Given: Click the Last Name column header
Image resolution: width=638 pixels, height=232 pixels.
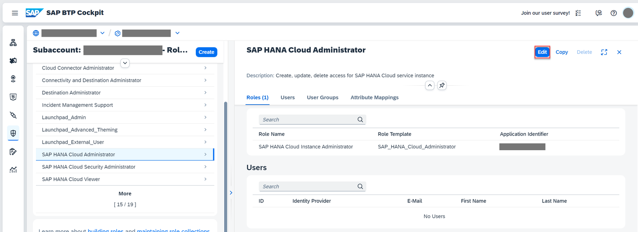Looking at the screenshot, I should point(554,201).
